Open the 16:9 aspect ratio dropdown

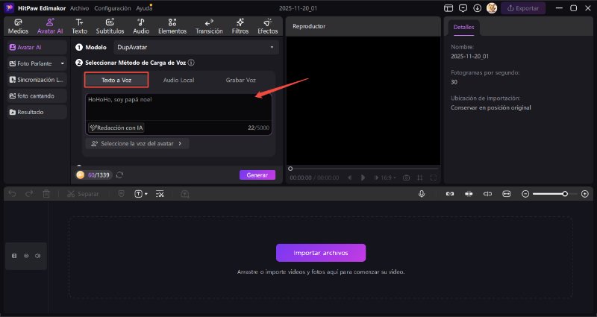(388, 178)
